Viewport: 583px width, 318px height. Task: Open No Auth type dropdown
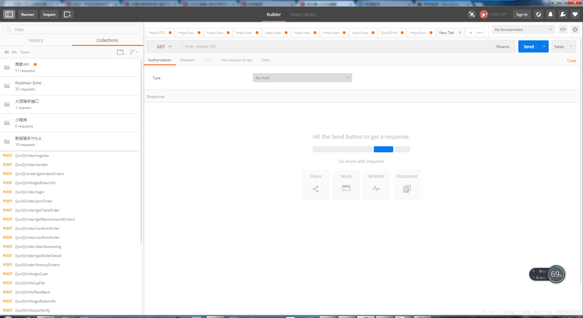(302, 78)
